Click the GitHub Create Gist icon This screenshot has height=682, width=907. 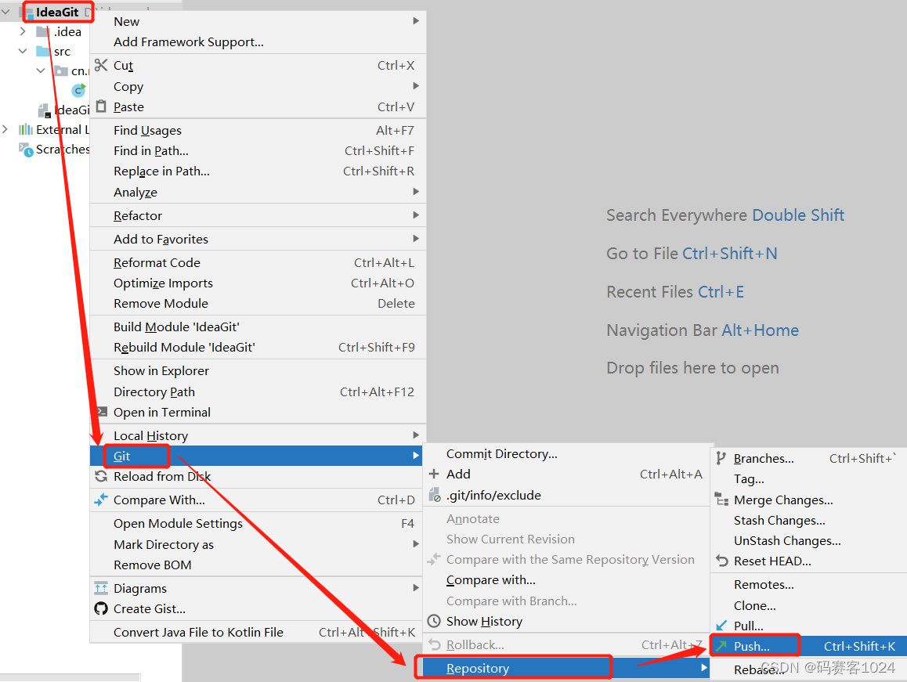101,608
